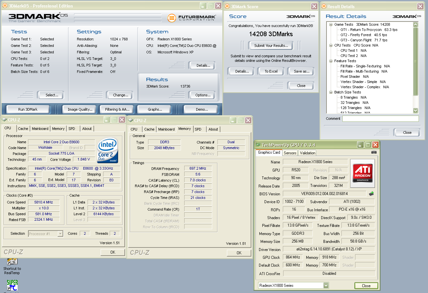Viewport: 428px width, 293px height.
Task: Select GT3 - Canyon Flight result row
Action: 364,40
